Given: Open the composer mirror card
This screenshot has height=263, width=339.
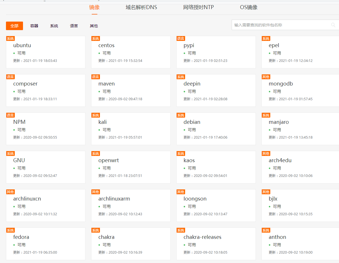Looking at the screenshot, I should [46, 90].
